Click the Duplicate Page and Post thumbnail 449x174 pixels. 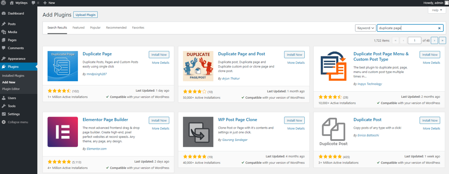[198, 66]
